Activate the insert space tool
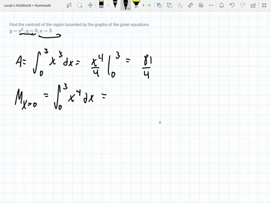This screenshot has width=271, height=203. pos(90,5)
